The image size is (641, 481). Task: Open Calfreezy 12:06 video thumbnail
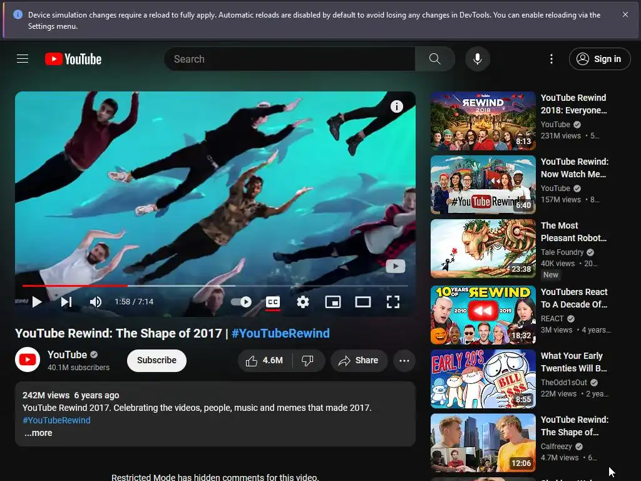(x=483, y=443)
